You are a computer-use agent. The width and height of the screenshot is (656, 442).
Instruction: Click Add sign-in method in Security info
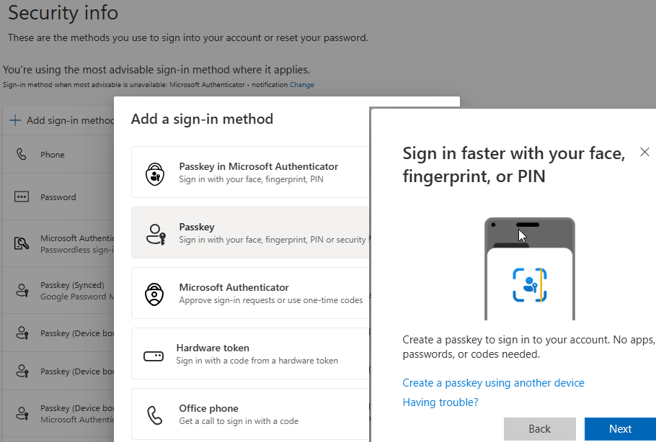click(x=61, y=120)
